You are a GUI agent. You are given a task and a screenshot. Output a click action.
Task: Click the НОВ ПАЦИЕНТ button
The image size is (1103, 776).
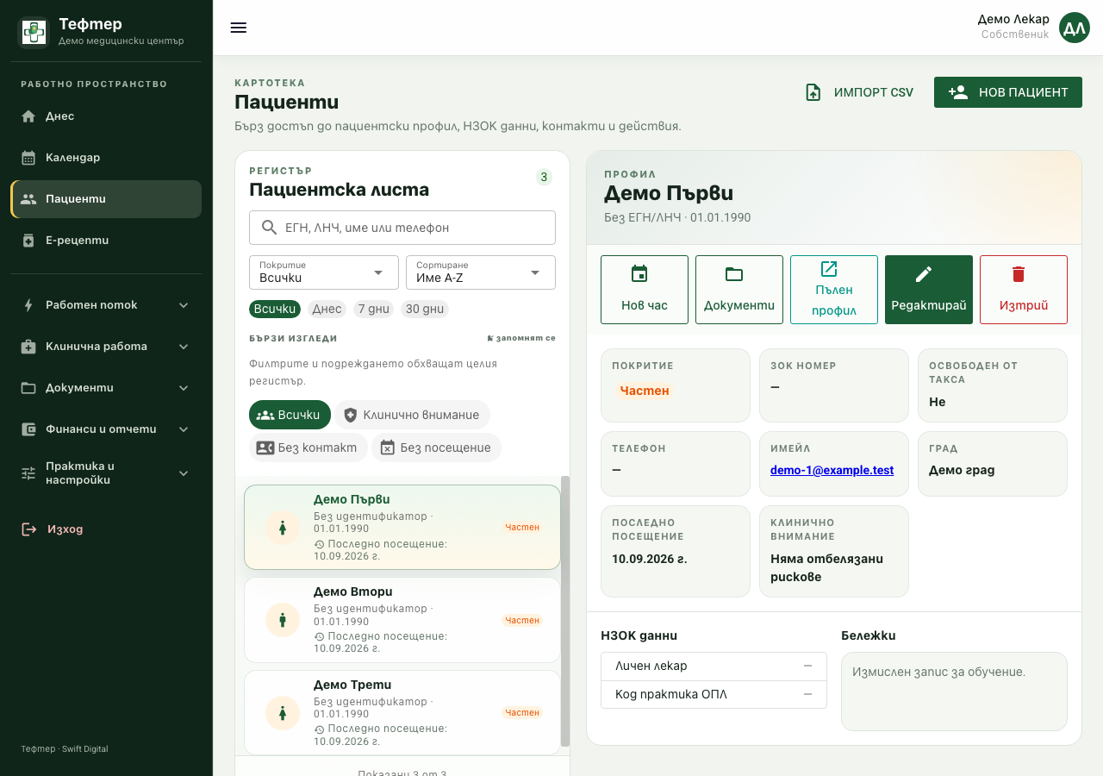1008,92
